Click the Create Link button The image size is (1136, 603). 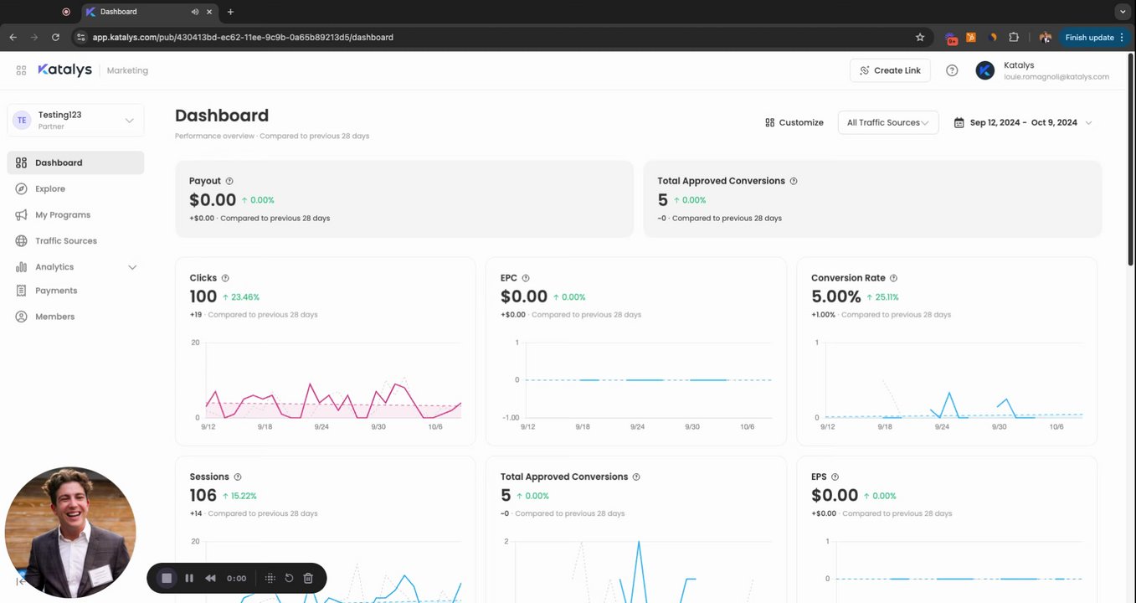coord(890,70)
